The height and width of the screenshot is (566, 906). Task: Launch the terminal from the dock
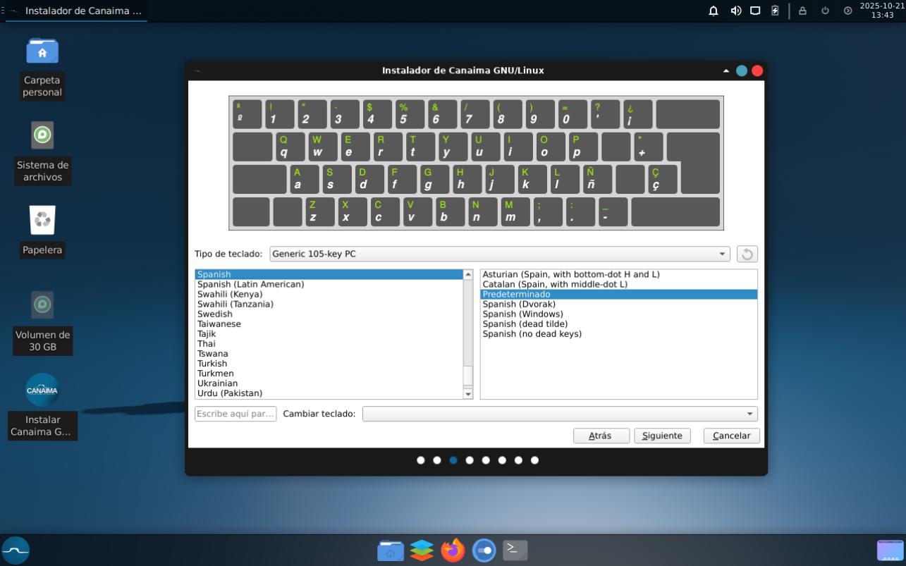pyautogui.click(x=515, y=550)
